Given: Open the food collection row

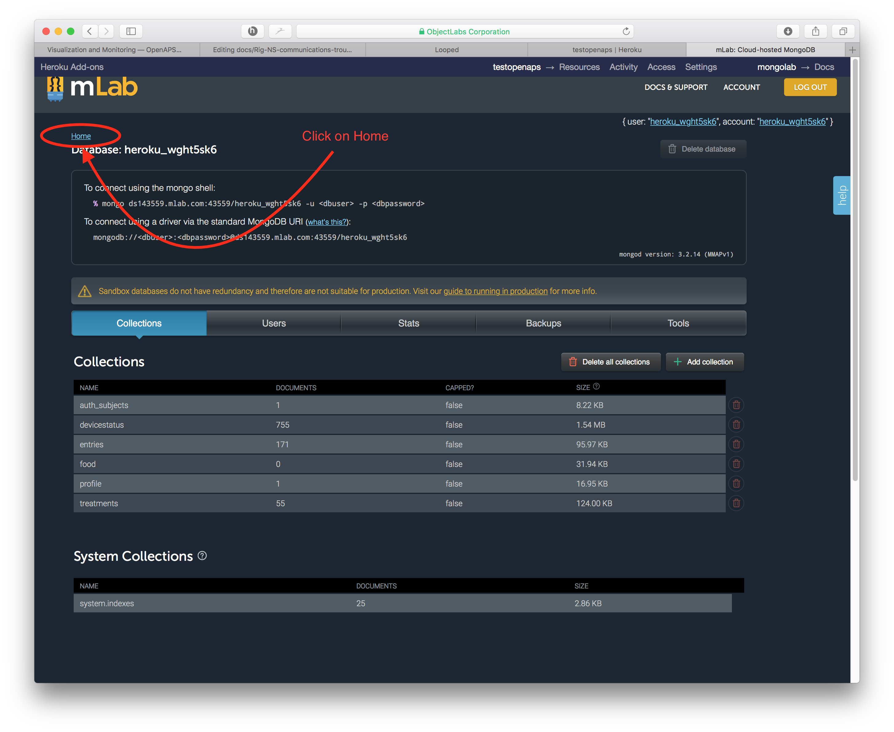Looking at the screenshot, I should [x=399, y=464].
